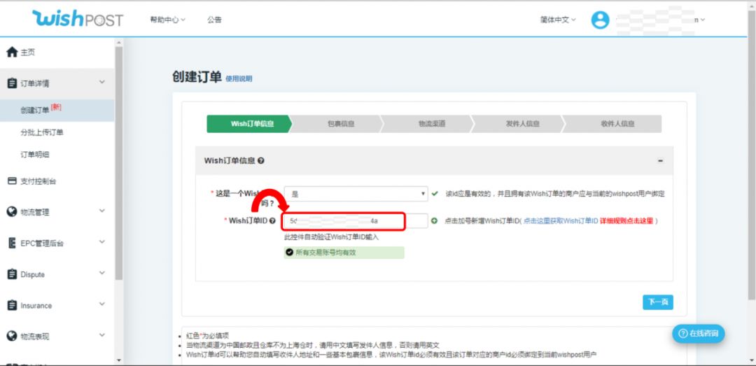Image resolution: width=756 pixels, height=366 pixels.
Task: Click help icon next to Wish订单信息 heading
Action: (x=261, y=160)
